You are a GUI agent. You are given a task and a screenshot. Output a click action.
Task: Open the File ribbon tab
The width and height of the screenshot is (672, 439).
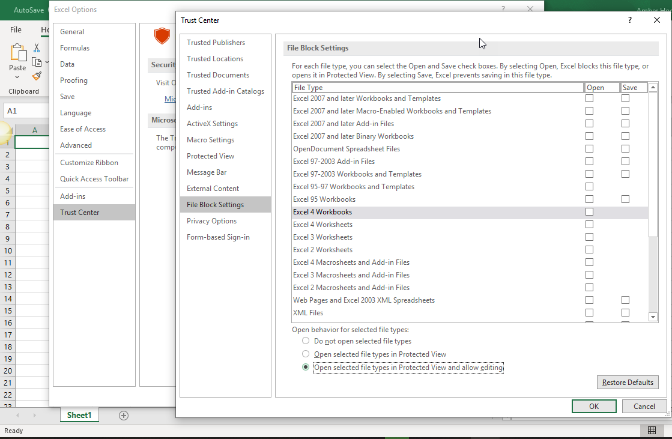point(16,29)
